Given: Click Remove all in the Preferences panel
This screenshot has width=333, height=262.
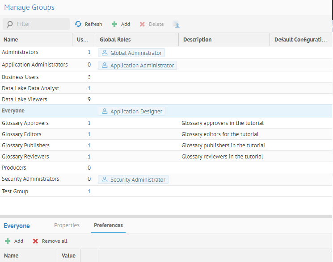Looking at the screenshot, I should click(x=50, y=241).
